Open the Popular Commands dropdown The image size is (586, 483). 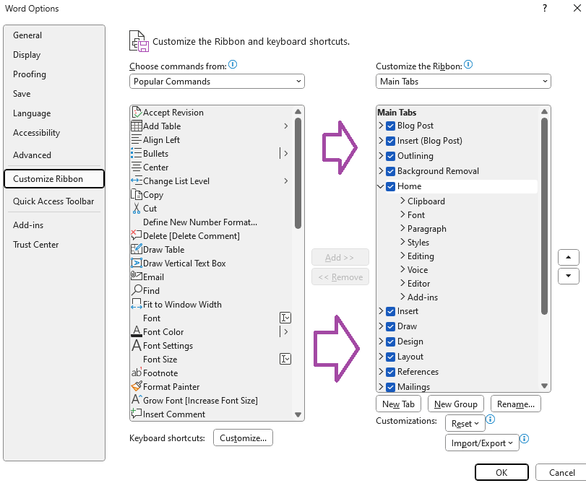(216, 81)
